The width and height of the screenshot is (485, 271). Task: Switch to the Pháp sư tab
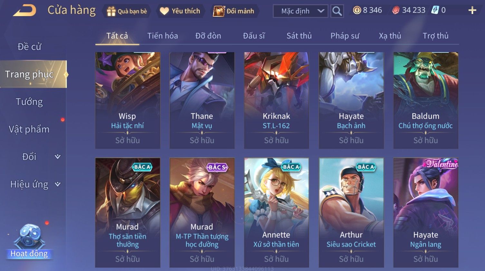pyautogui.click(x=345, y=36)
